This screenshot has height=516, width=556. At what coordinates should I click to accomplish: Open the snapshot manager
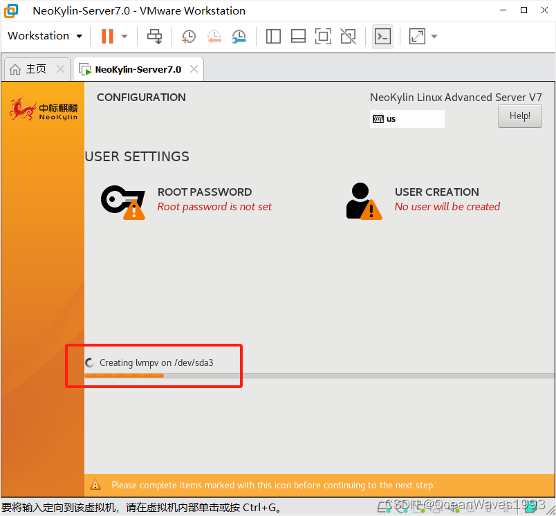click(239, 36)
